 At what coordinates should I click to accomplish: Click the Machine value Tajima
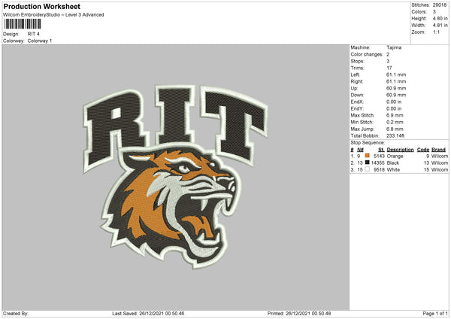[394, 47]
